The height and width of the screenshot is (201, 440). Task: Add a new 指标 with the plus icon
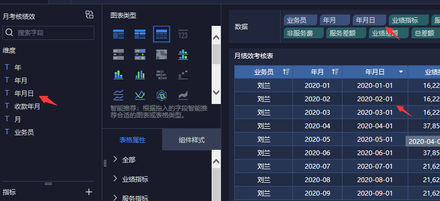coord(89,192)
